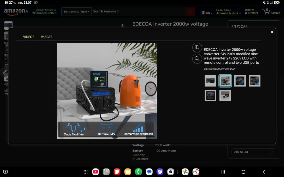Click the Search Amazon.fr input field
284x177 pixels.
pos(138,11)
